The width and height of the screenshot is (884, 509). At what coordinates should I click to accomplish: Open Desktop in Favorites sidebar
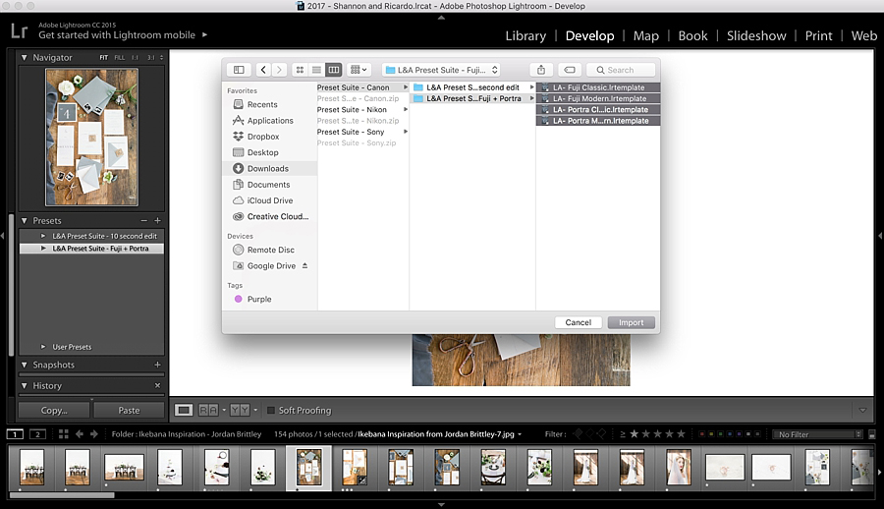click(x=262, y=152)
